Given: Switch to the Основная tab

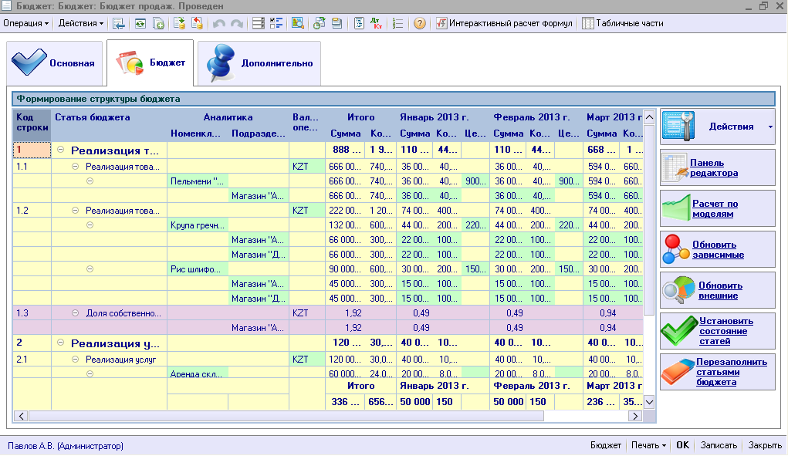Looking at the screenshot, I should 54,63.
